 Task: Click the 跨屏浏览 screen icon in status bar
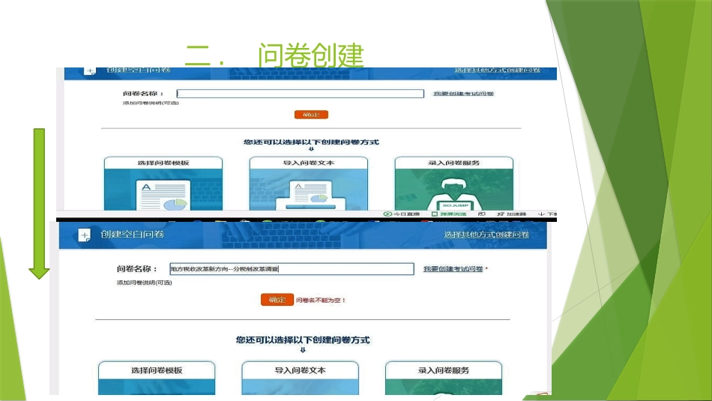pos(435,214)
